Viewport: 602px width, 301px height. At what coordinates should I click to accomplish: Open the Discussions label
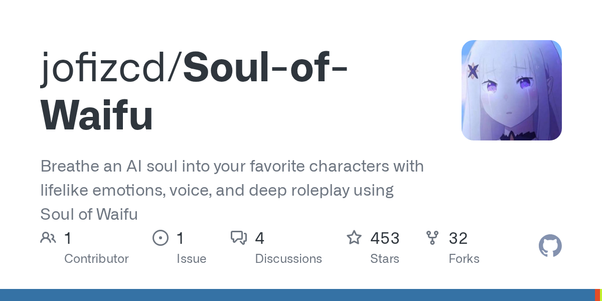(288, 259)
